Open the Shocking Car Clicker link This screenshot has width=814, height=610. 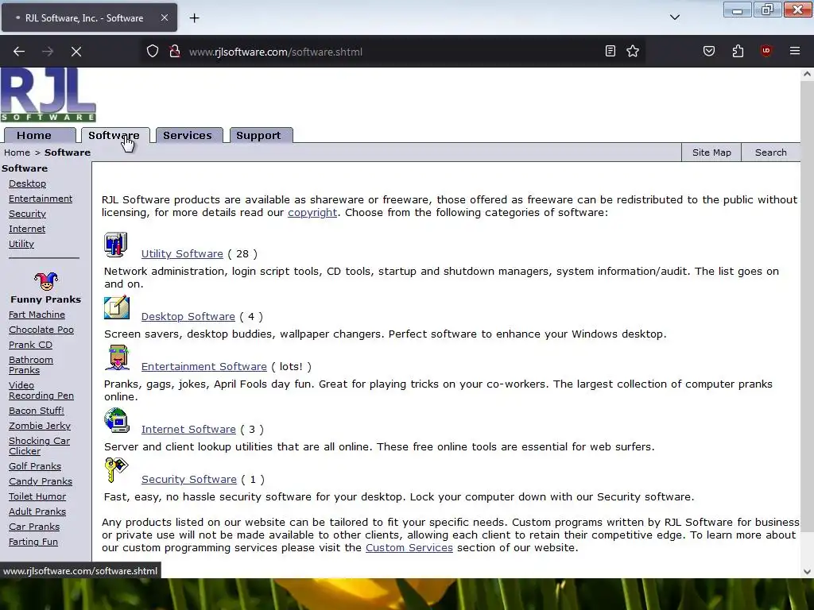pyautogui.click(x=39, y=446)
